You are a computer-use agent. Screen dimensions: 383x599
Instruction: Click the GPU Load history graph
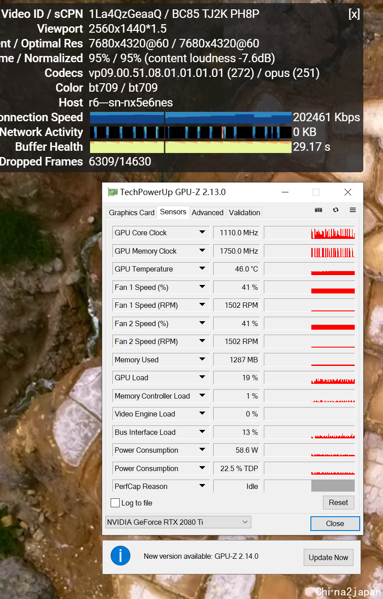310,378
